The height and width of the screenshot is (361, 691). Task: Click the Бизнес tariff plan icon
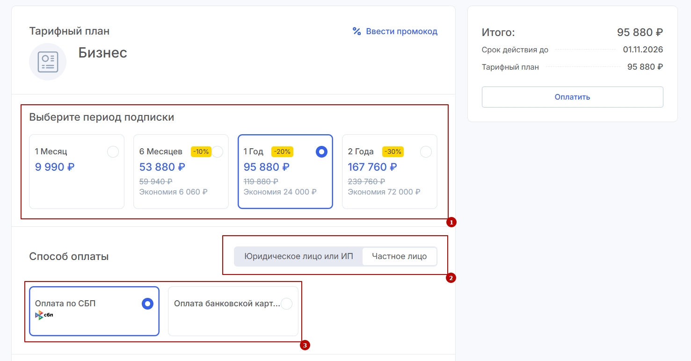coord(48,62)
